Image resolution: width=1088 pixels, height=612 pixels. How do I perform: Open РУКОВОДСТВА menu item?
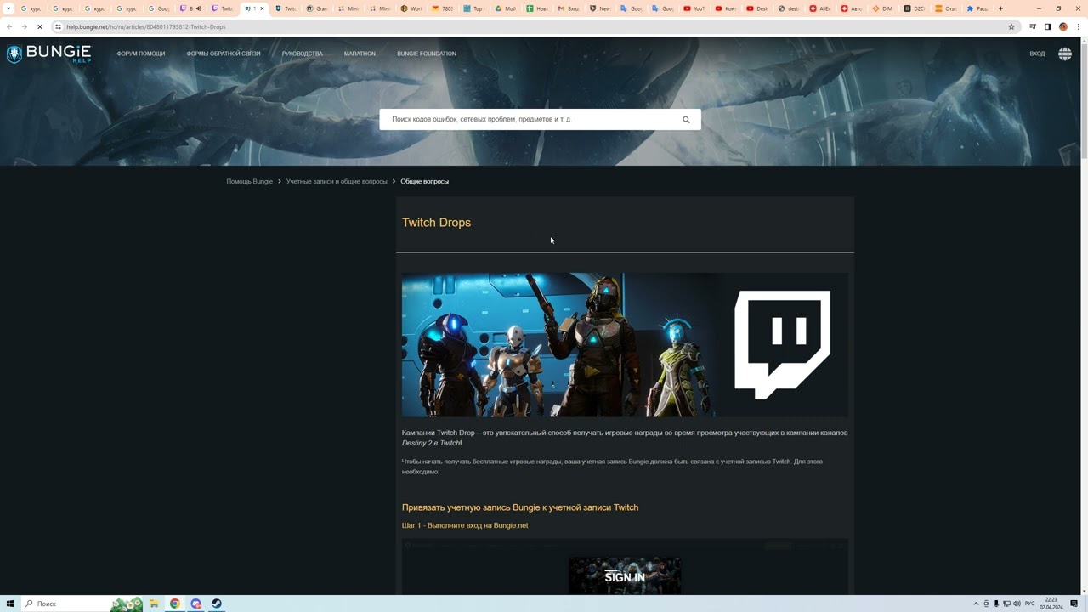[303, 54]
